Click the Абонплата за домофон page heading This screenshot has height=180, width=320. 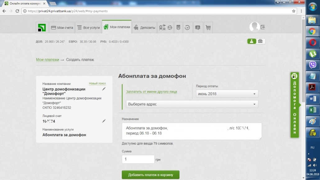[x=152, y=76]
